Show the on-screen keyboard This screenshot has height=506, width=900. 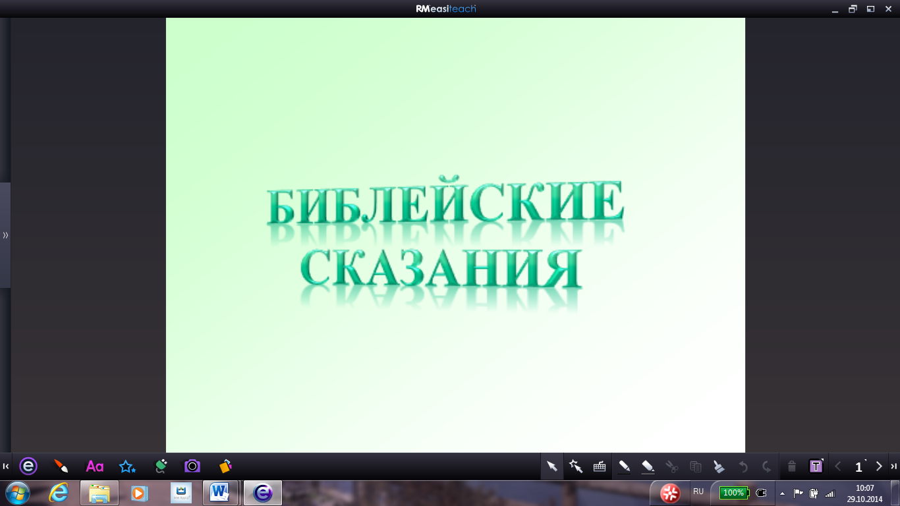point(600,466)
